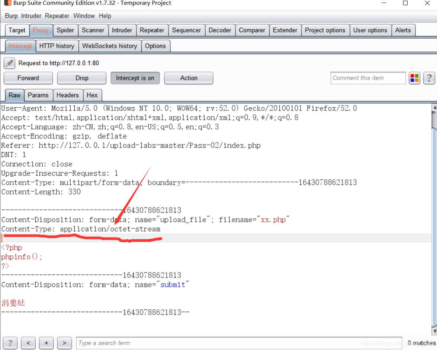Click the scrollbar down arrow of request editor

coord(434,331)
